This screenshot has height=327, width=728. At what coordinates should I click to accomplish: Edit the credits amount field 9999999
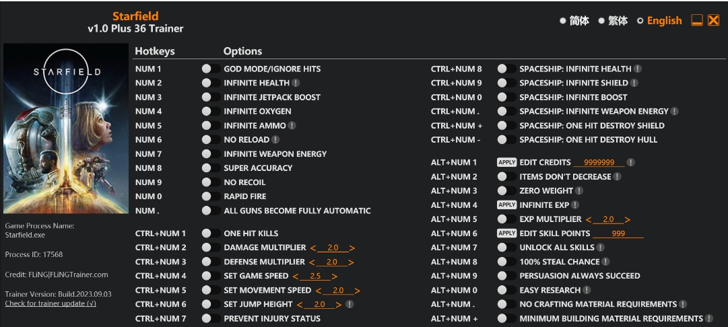pyautogui.click(x=599, y=162)
